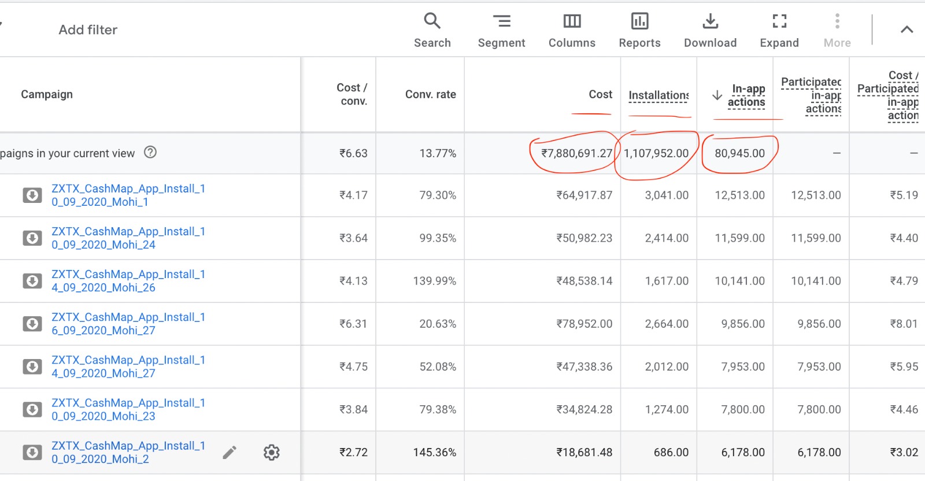The image size is (925, 481).
Task: Open the More options menu
Action: click(837, 30)
